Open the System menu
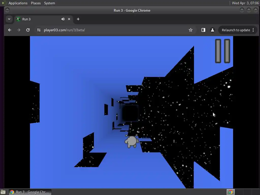Screen dimensions: 260x195 click(50, 3)
